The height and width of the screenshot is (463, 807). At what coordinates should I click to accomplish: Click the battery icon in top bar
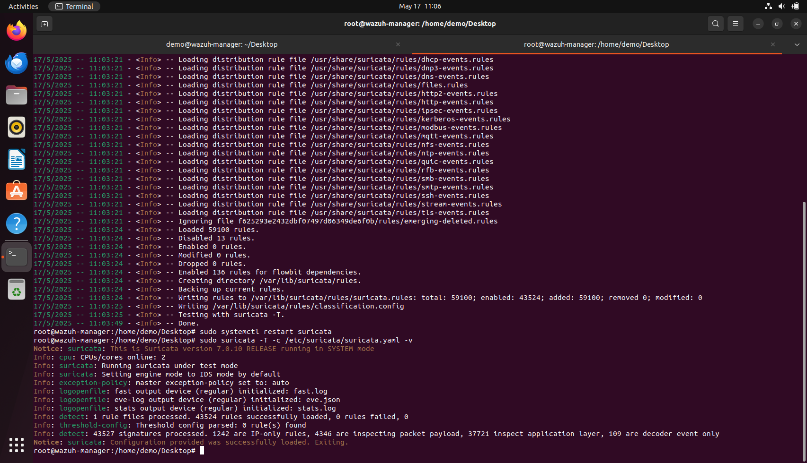[x=795, y=6]
